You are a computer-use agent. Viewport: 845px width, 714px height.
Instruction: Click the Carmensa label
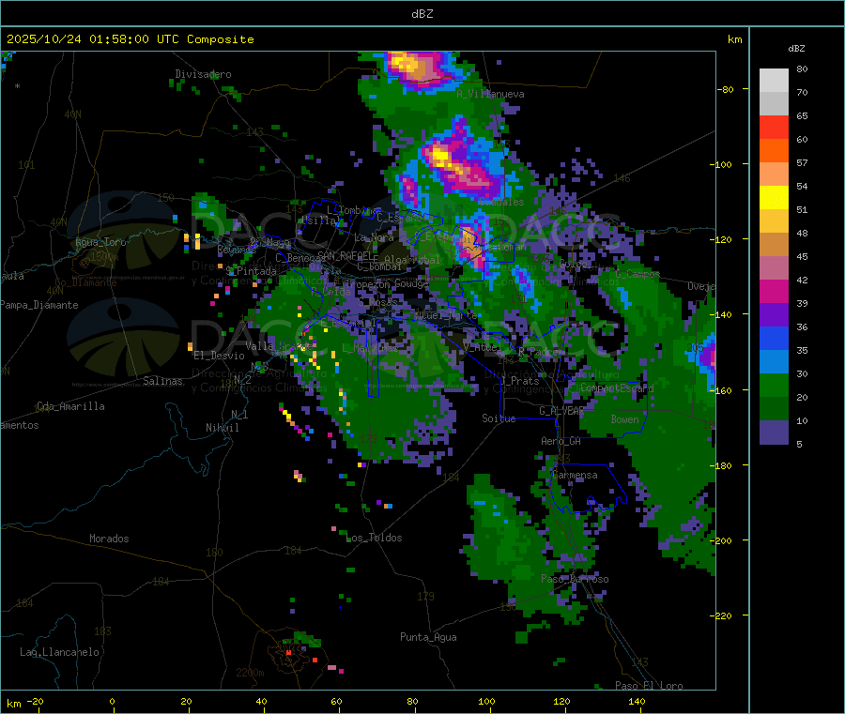click(x=575, y=475)
